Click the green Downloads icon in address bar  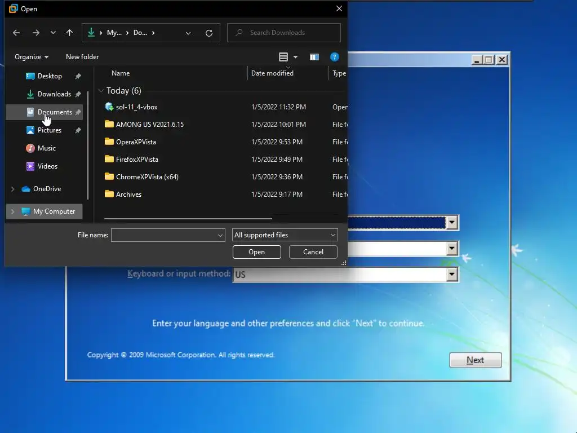(91, 33)
